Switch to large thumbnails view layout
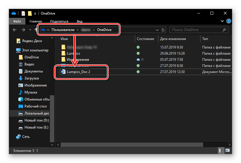Screen dimensions: 241x163 tap(228, 151)
